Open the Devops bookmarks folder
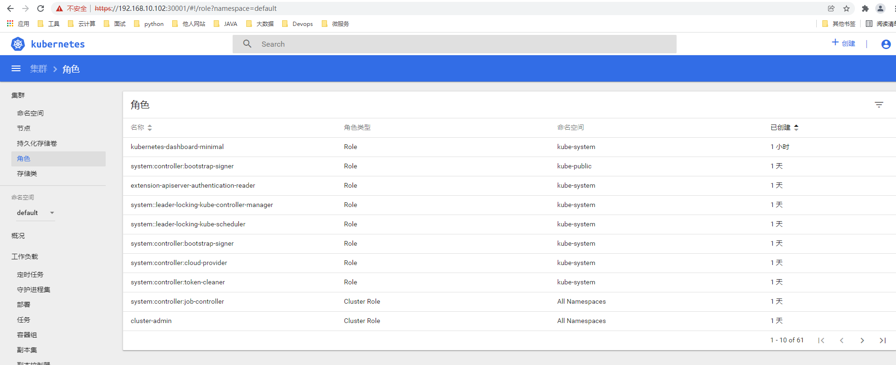Screen dimensions: 896x365 coord(297,24)
